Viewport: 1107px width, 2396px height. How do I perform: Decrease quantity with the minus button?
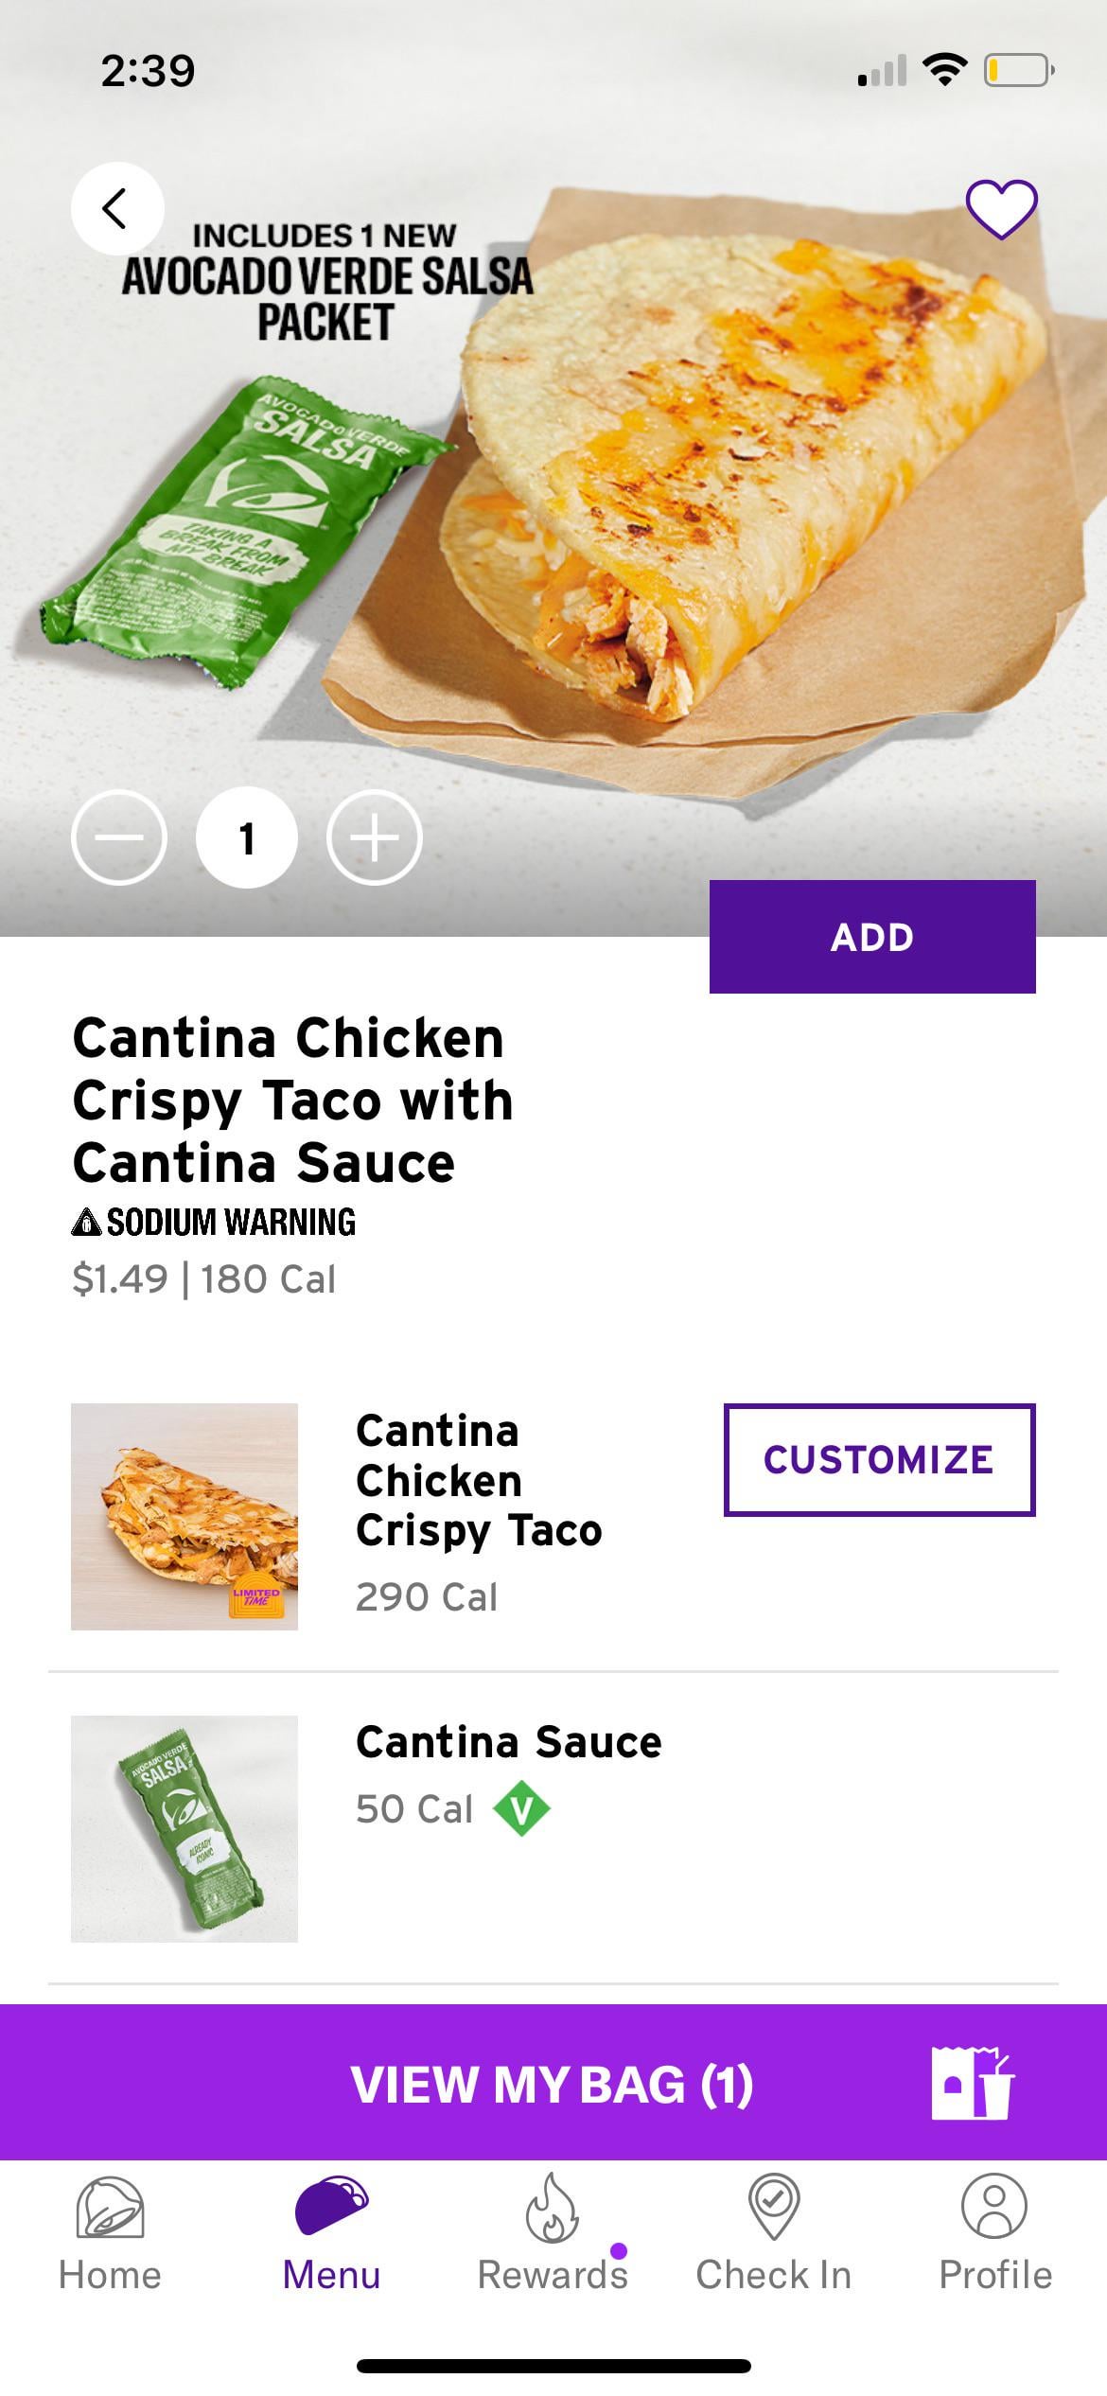119,837
